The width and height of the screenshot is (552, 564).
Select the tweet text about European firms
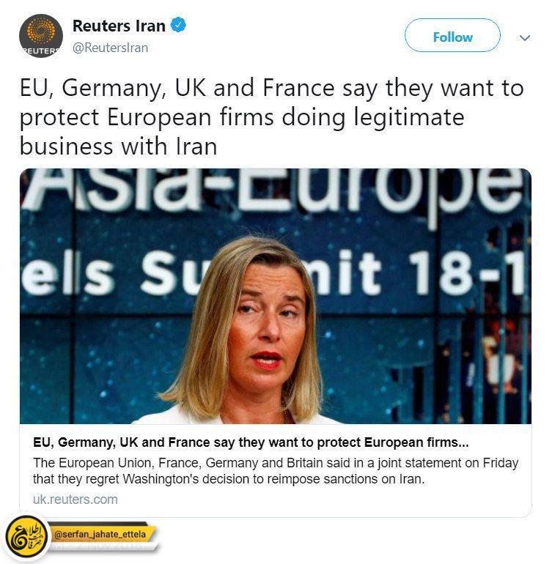271,117
